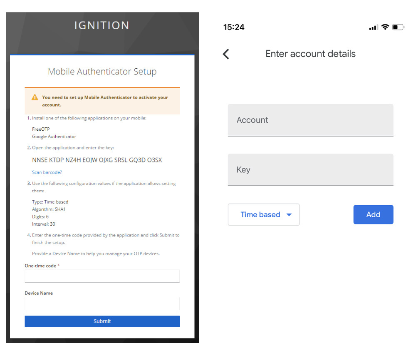
Task: Click the secret key text starting NNSE
Action: click(97, 160)
